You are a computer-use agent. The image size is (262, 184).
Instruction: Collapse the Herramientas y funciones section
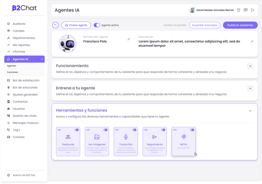pos(250,111)
